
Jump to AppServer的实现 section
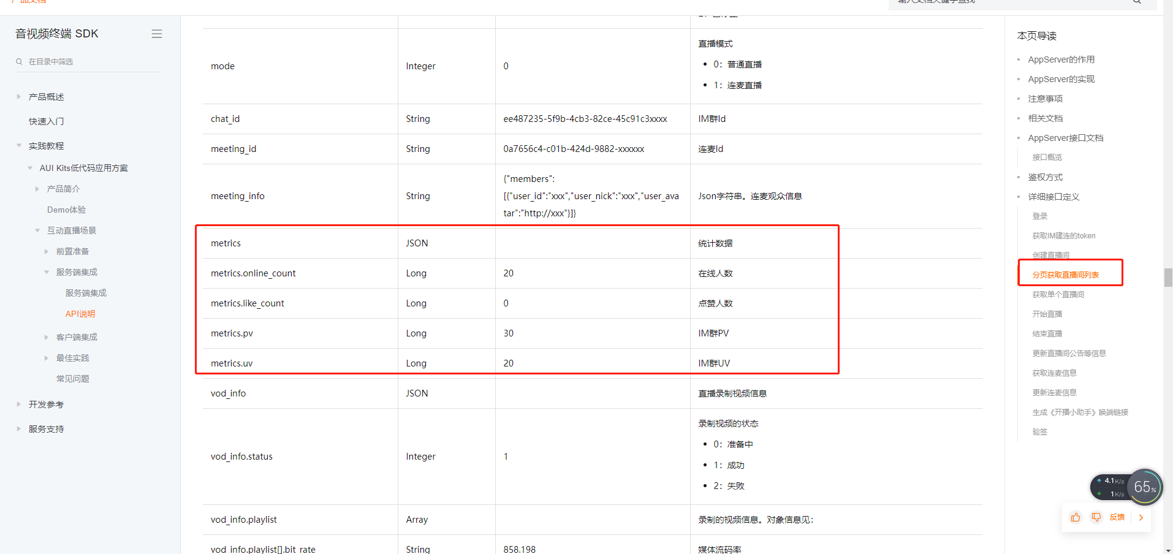(1061, 79)
